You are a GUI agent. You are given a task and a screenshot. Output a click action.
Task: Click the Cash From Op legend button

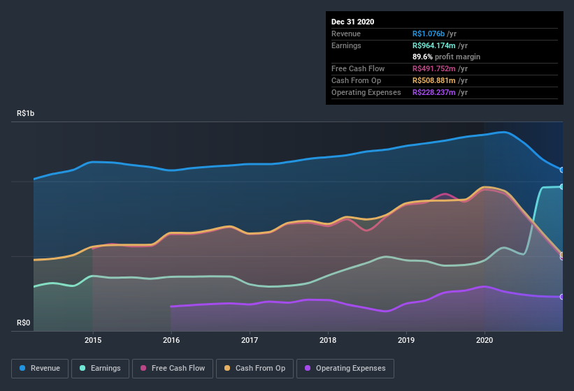pos(255,368)
